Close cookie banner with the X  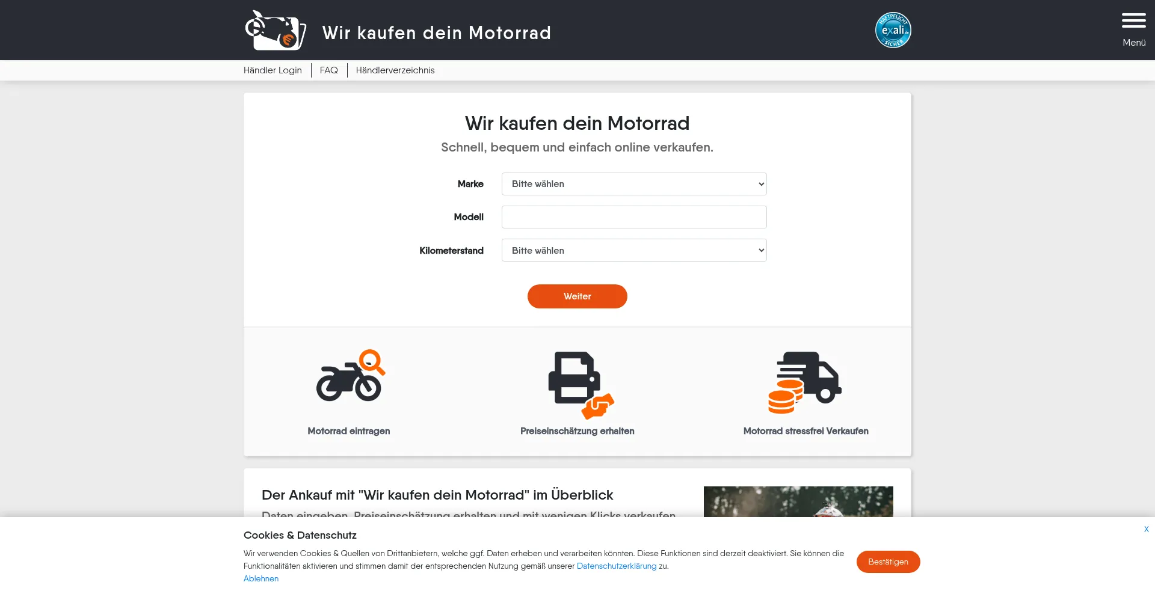[x=1146, y=529]
